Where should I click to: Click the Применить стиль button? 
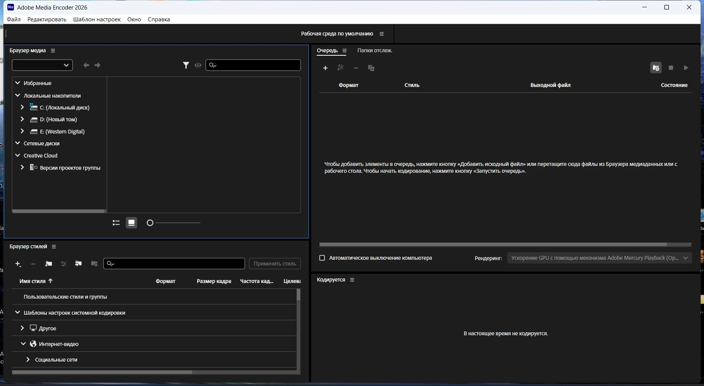click(275, 264)
